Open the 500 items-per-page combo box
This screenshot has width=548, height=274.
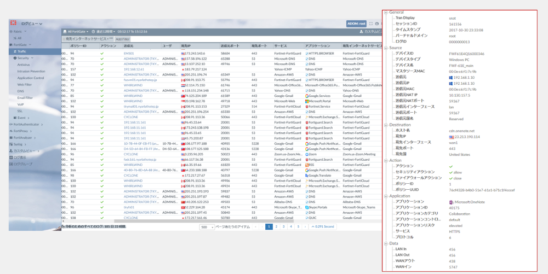[207, 227]
